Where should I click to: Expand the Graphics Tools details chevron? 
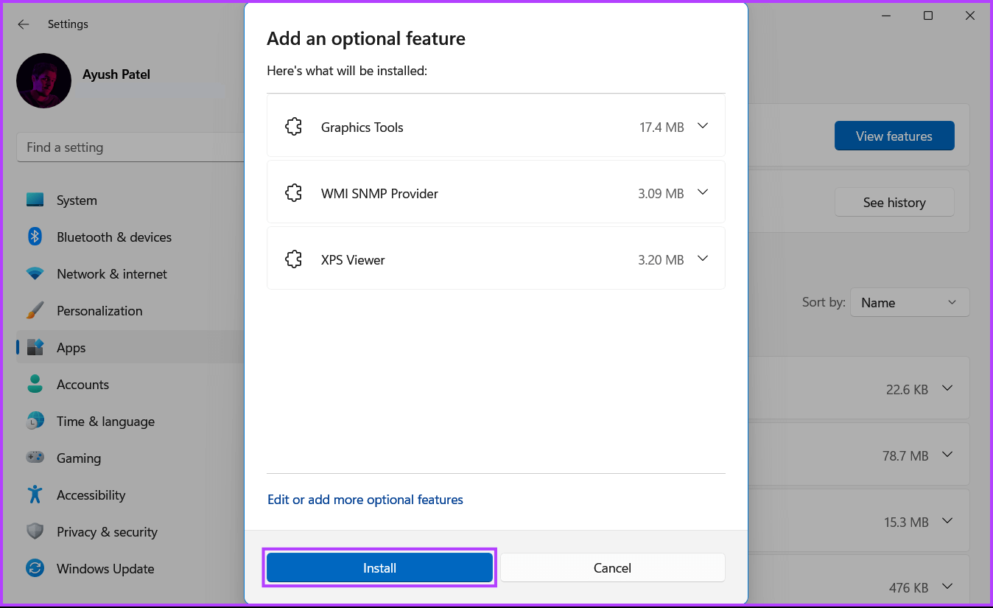703,126
